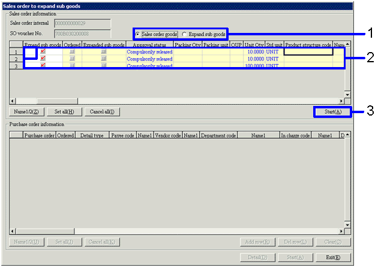
Task: Toggle Expand sub goods checkbox in row 2
Action: (x=43, y=59)
